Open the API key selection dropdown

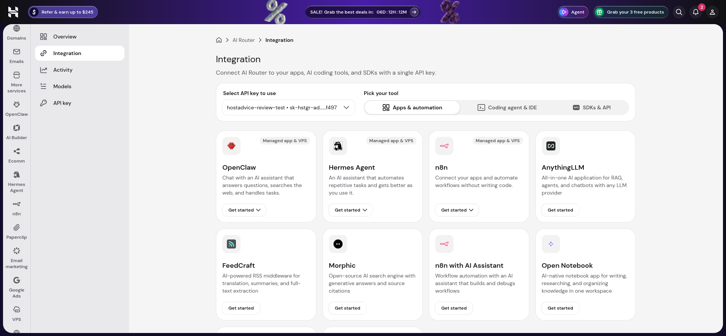[289, 107]
